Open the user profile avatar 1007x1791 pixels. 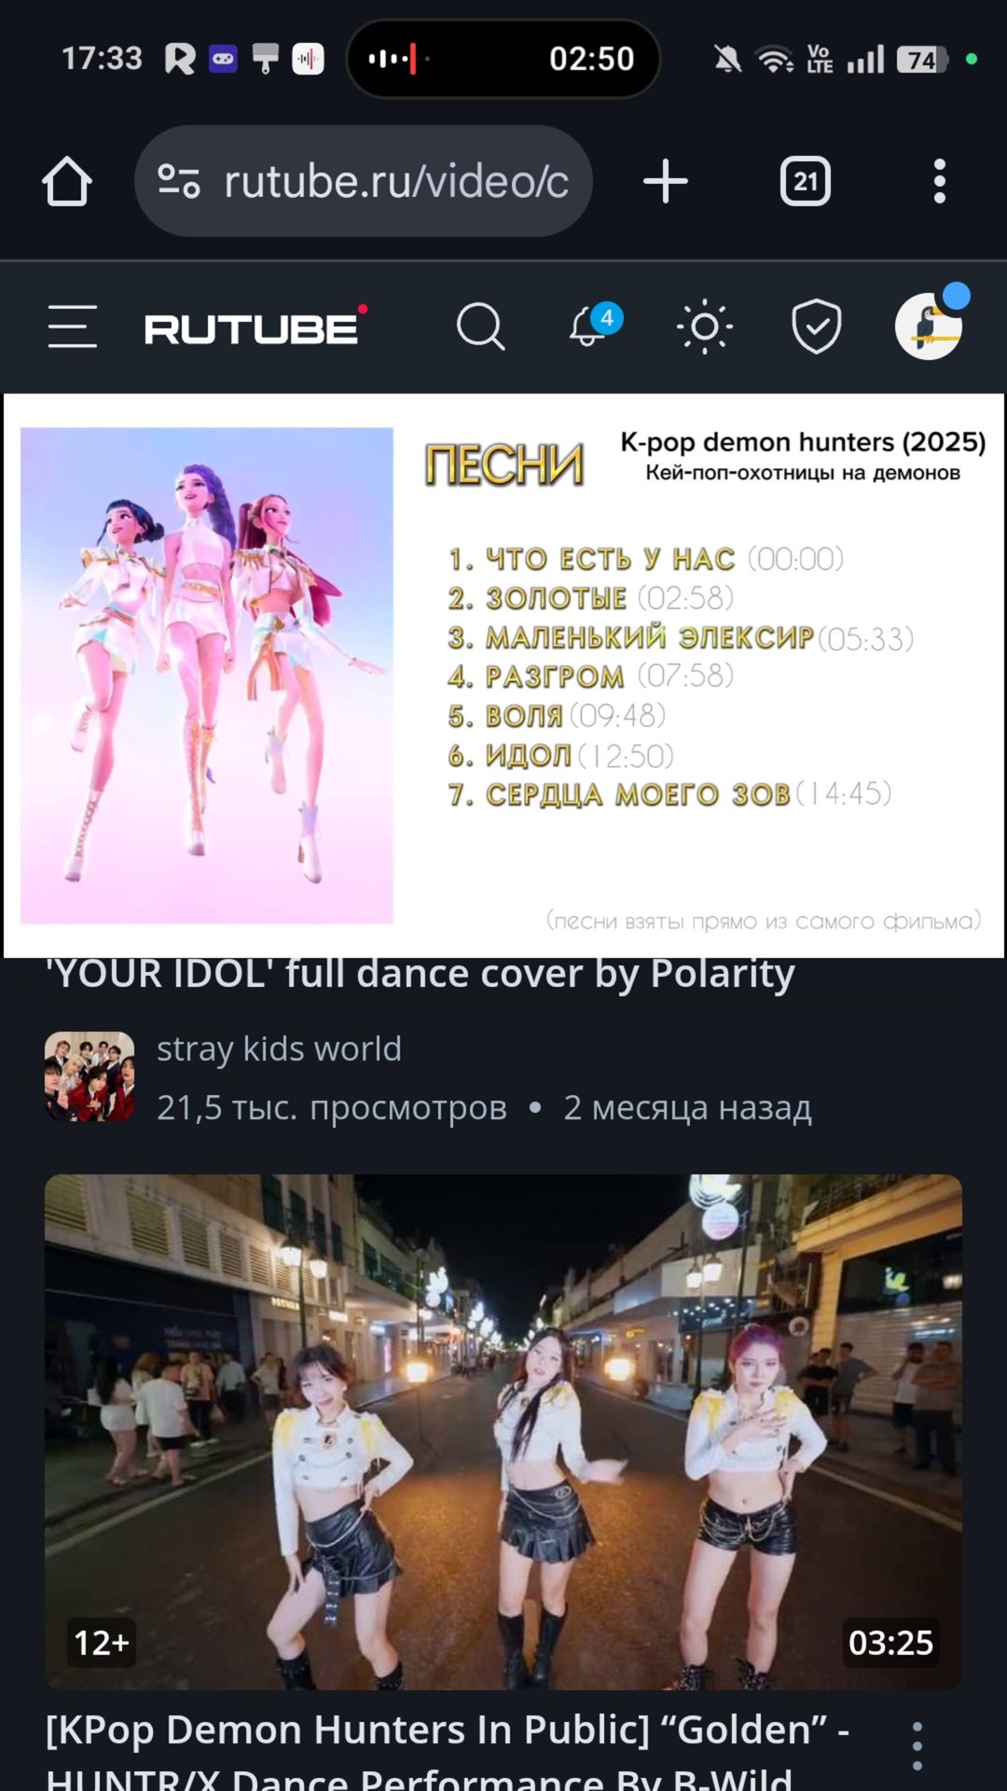point(931,325)
